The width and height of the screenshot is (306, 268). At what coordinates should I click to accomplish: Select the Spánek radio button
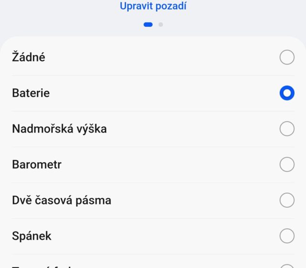287,236
